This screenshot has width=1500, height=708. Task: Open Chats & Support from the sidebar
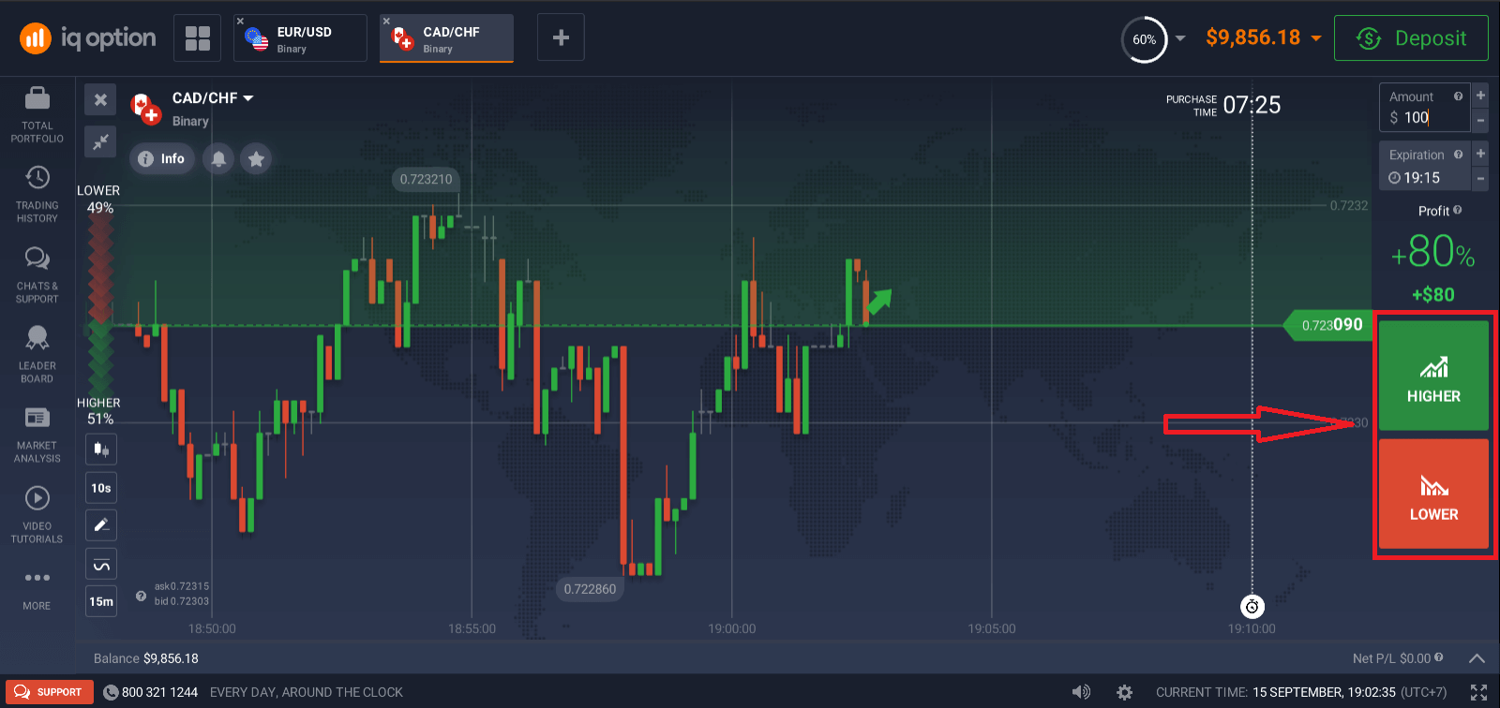click(x=37, y=275)
